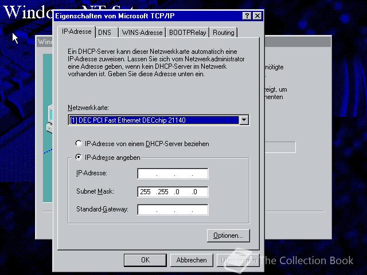Image resolution: width=367 pixels, height=275 pixels.
Task: Confirm with the OK button
Action: (x=145, y=260)
